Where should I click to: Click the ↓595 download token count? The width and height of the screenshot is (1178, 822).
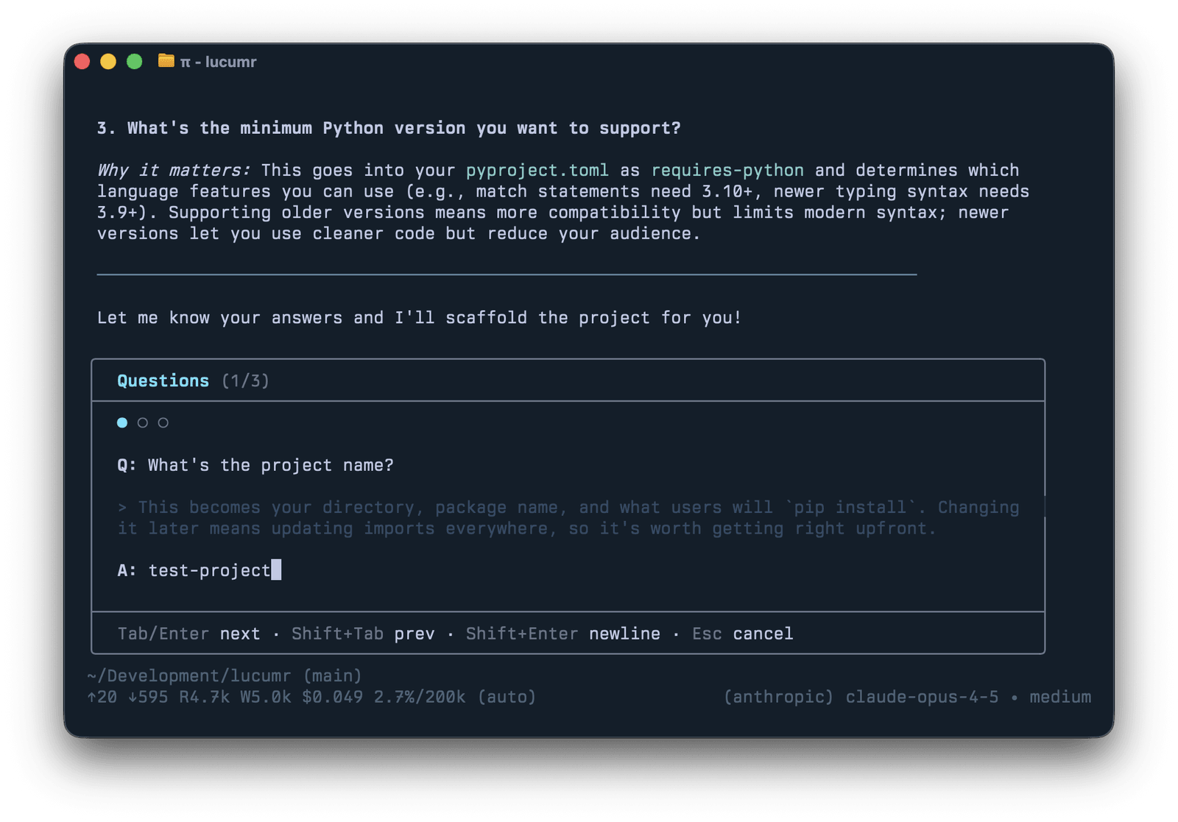(148, 697)
